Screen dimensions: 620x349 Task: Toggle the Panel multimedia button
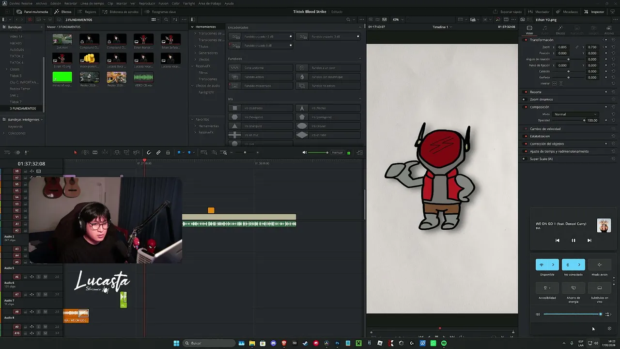33,12
